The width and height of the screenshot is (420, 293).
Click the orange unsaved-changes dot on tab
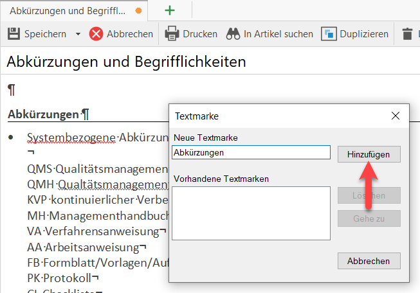tap(138, 11)
